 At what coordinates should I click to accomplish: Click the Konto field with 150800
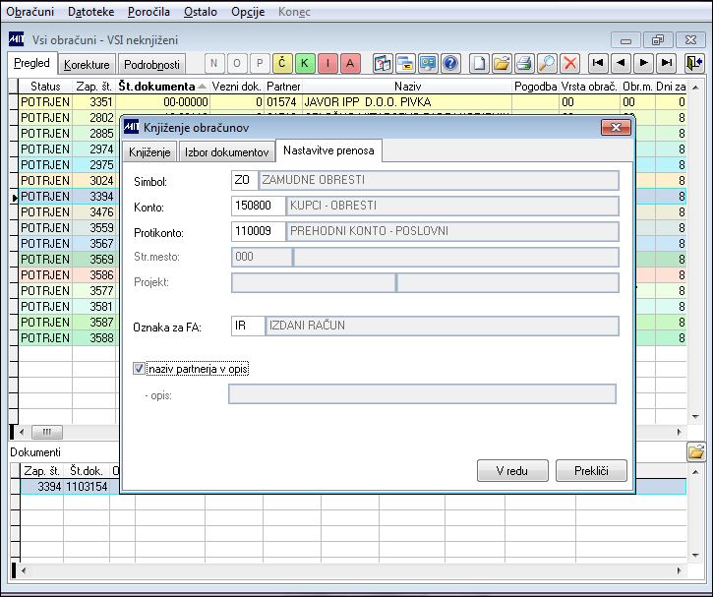[x=258, y=206]
